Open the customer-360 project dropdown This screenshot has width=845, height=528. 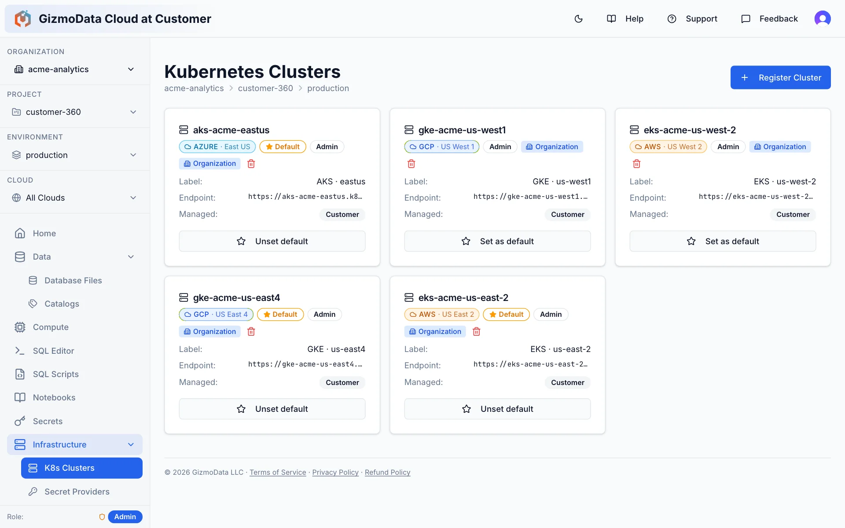coord(75,112)
